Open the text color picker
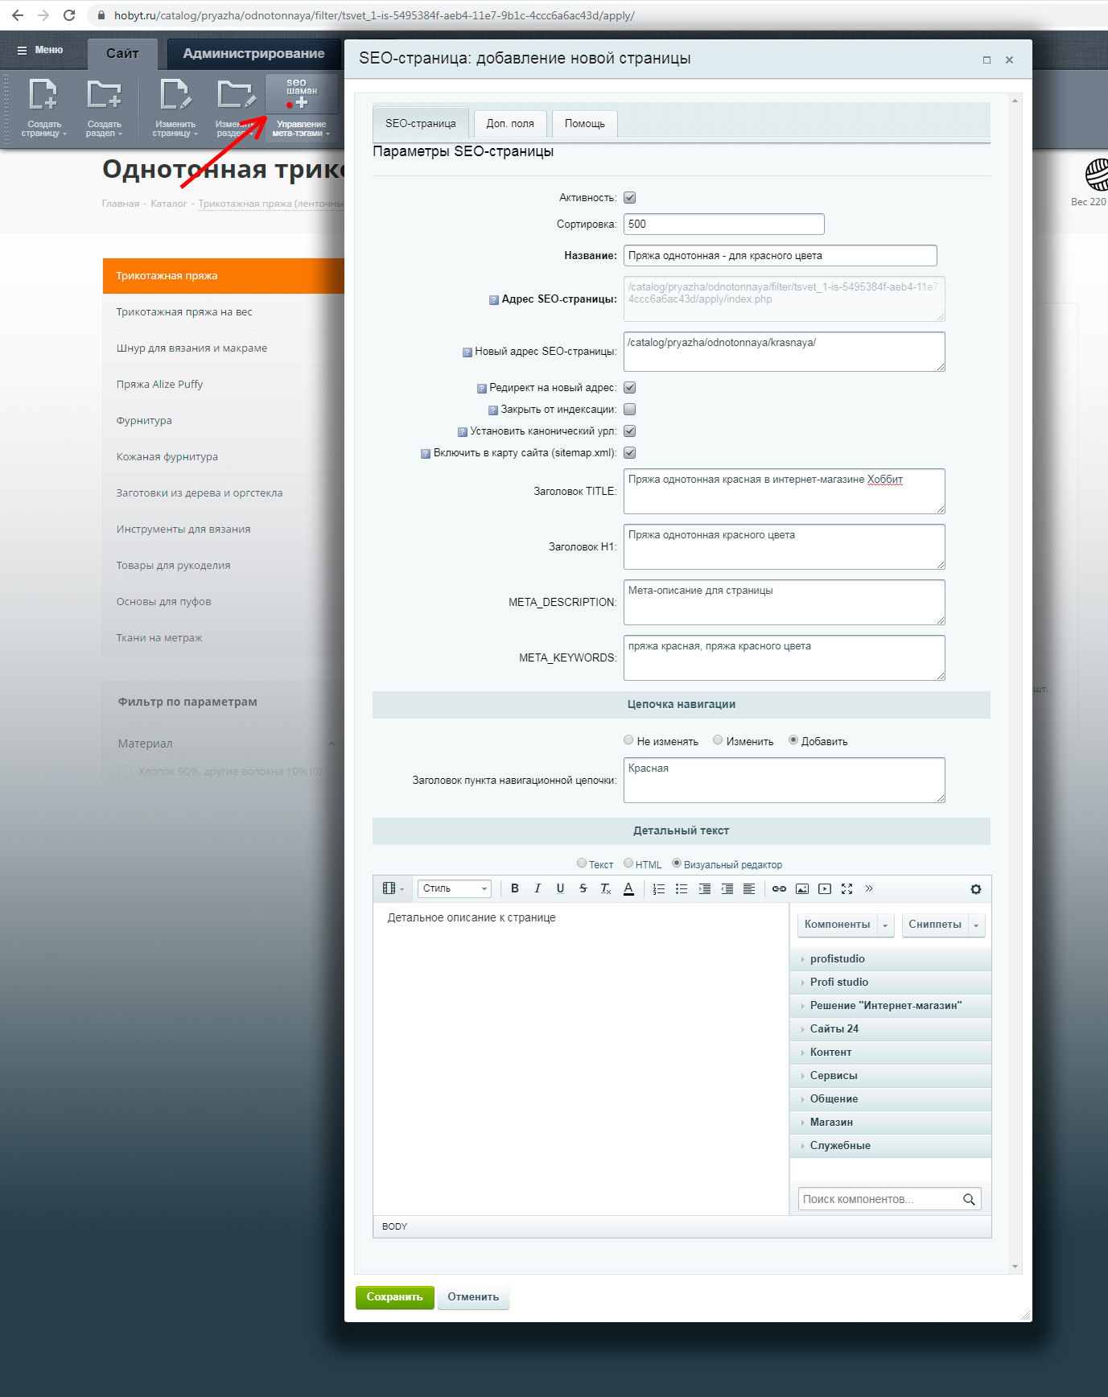This screenshot has height=1397, width=1108. click(x=628, y=888)
